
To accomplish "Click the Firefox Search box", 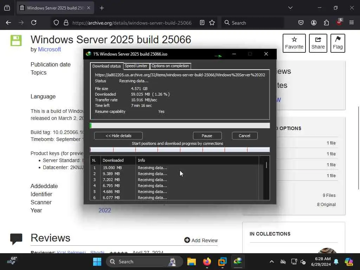I will coord(252,23).
